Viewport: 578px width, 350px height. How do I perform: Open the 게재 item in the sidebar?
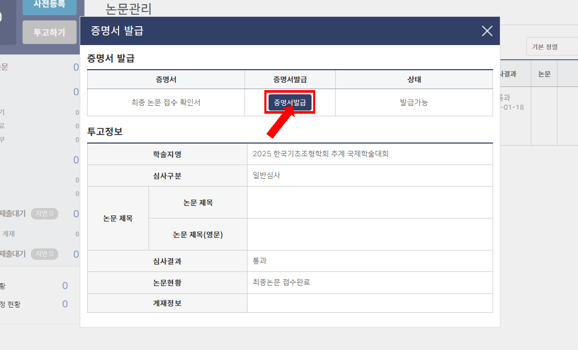point(9,234)
